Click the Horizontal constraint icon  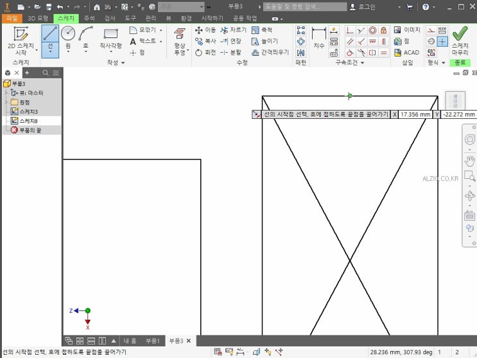[x=372, y=41]
